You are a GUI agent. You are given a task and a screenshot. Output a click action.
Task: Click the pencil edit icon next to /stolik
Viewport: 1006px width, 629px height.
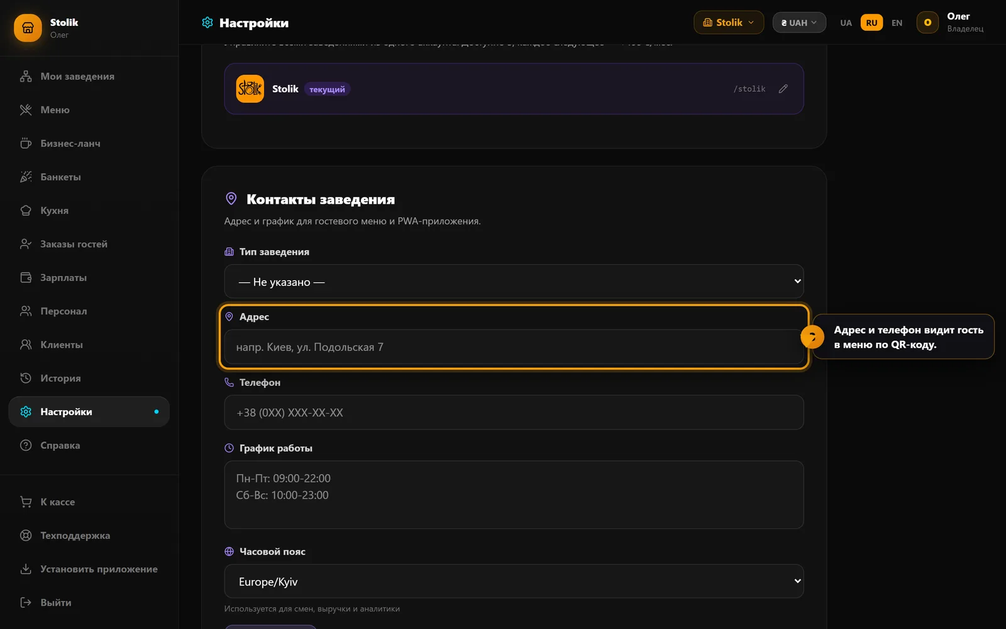[x=783, y=89]
